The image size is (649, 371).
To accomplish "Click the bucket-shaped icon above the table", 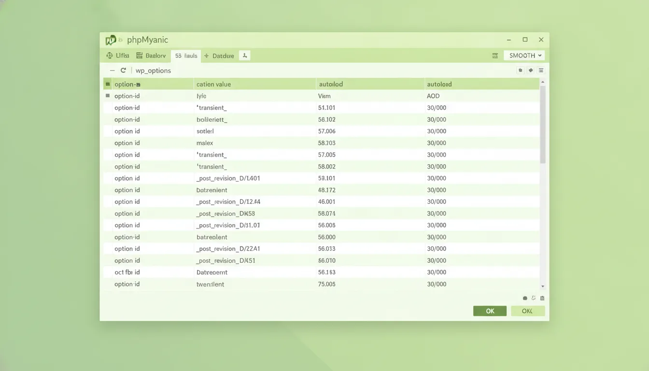I will [x=521, y=71].
